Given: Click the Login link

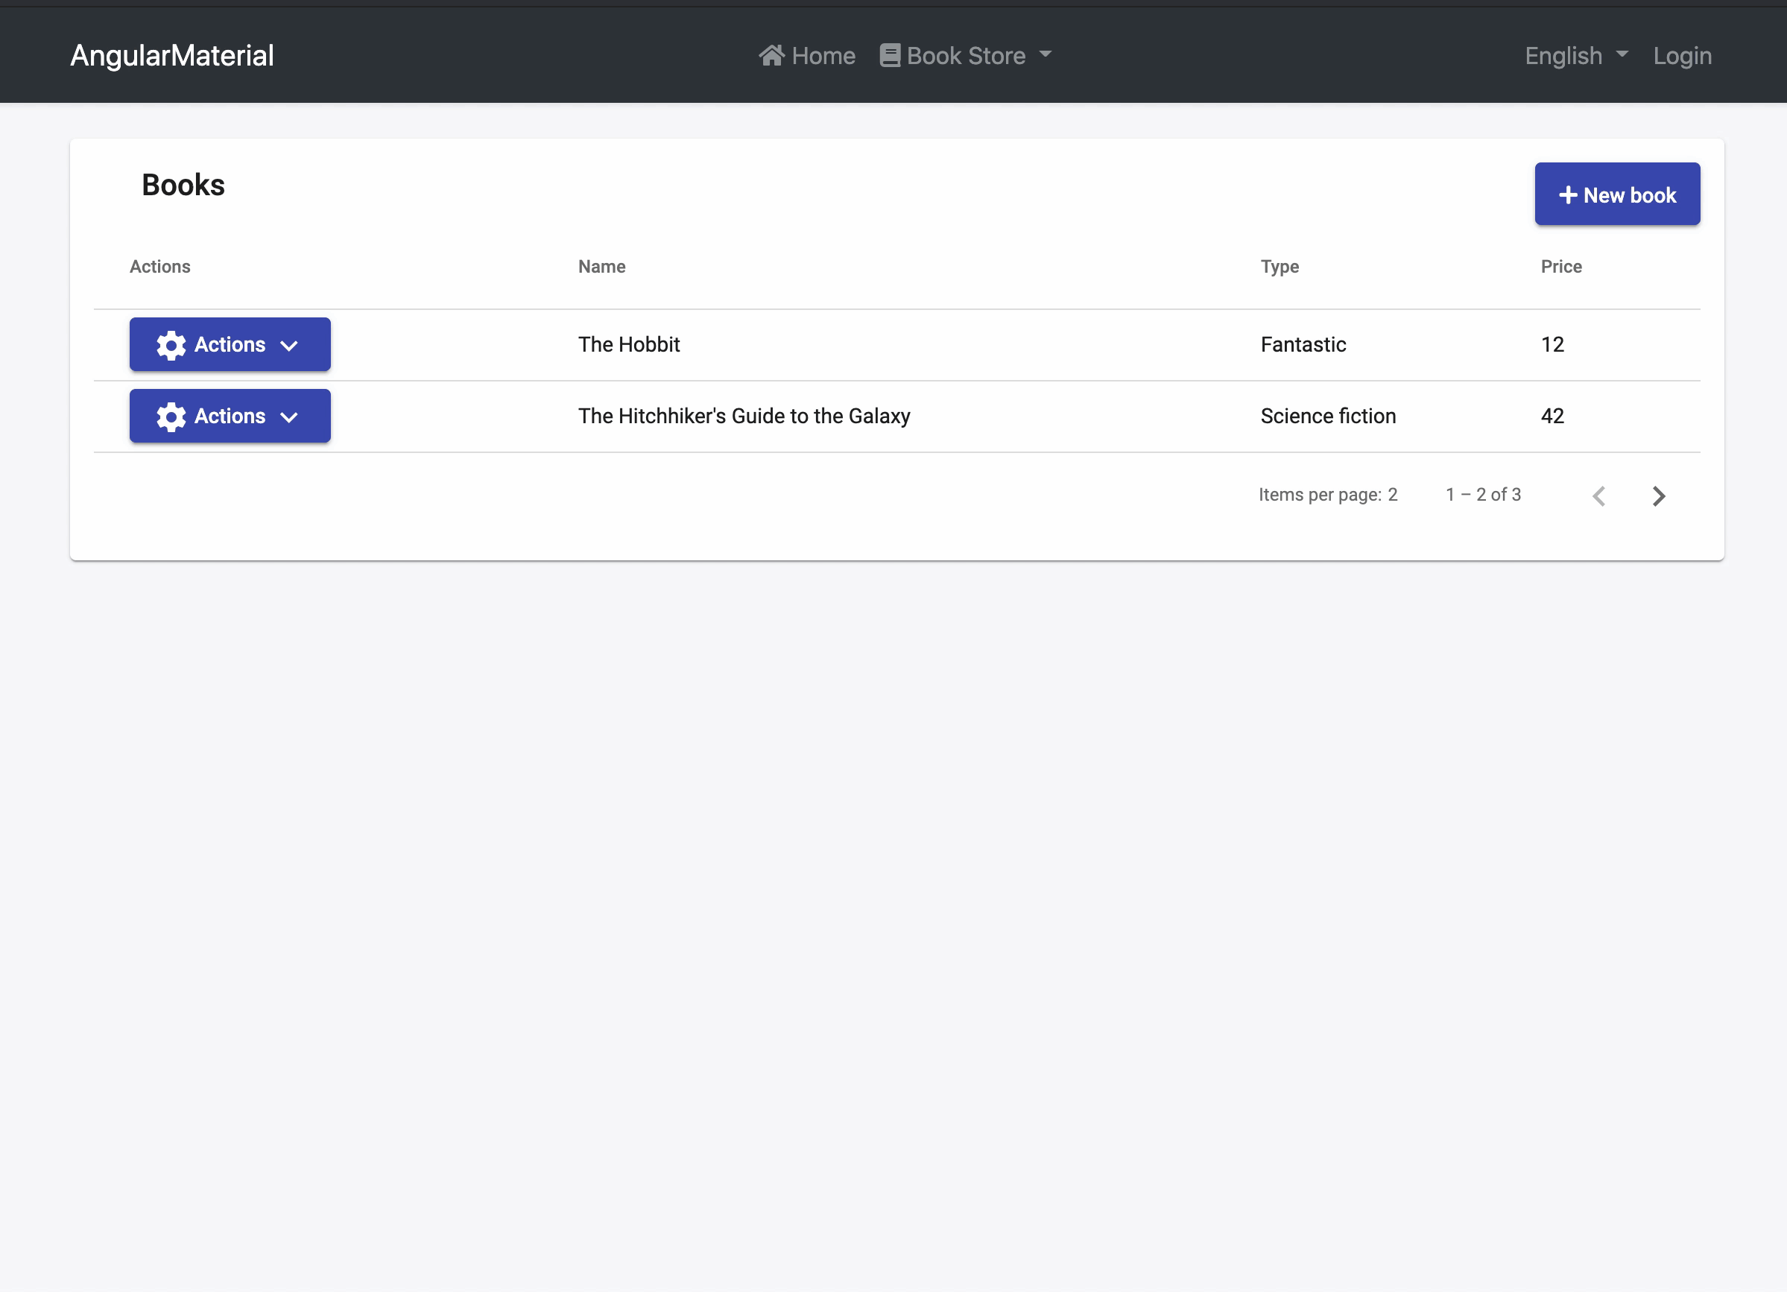Looking at the screenshot, I should (x=1682, y=55).
